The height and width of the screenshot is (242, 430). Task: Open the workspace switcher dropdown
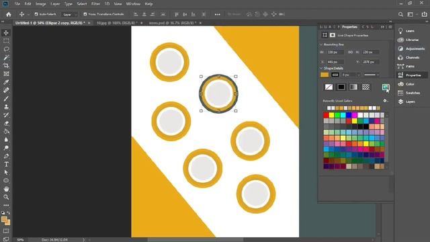click(412, 14)
